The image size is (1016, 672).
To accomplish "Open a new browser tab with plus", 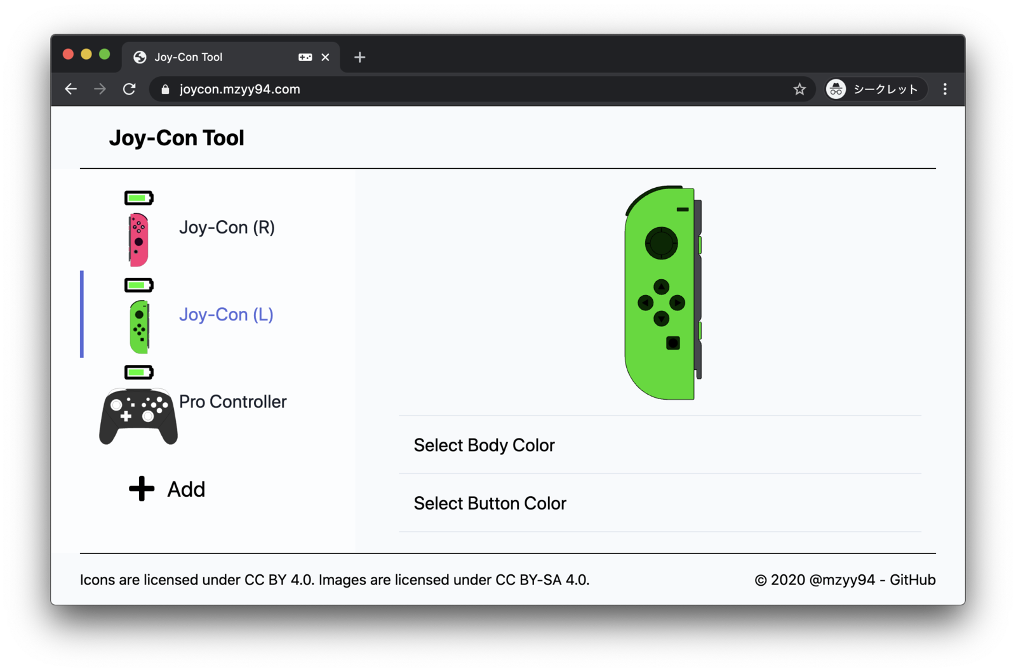I will (x=360, y=57).
